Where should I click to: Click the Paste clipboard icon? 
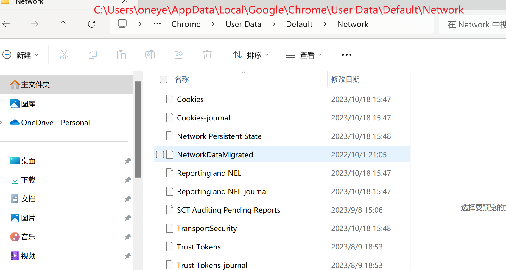tap(122, 55)
